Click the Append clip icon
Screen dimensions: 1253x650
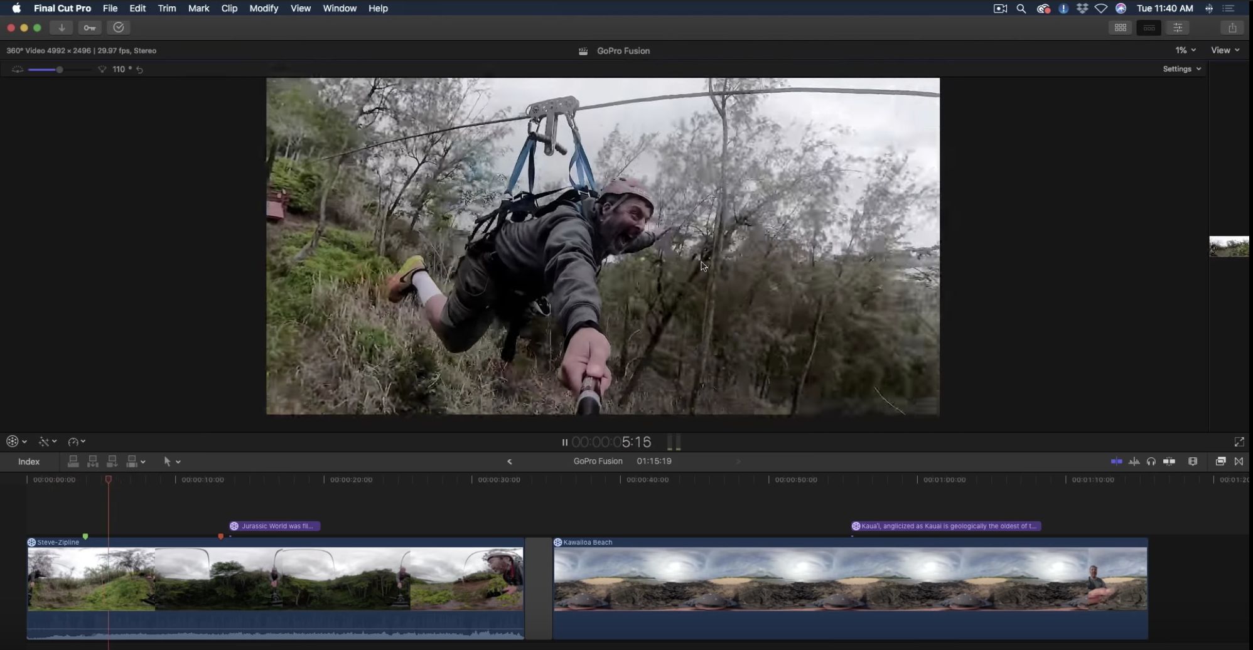[112, 462]
